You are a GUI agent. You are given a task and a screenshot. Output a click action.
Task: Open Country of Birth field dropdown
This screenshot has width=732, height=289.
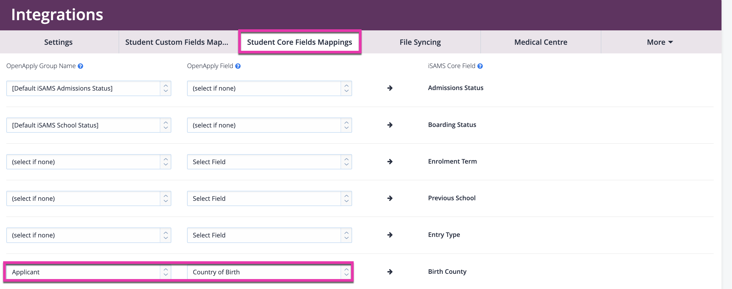click(269, 272)
